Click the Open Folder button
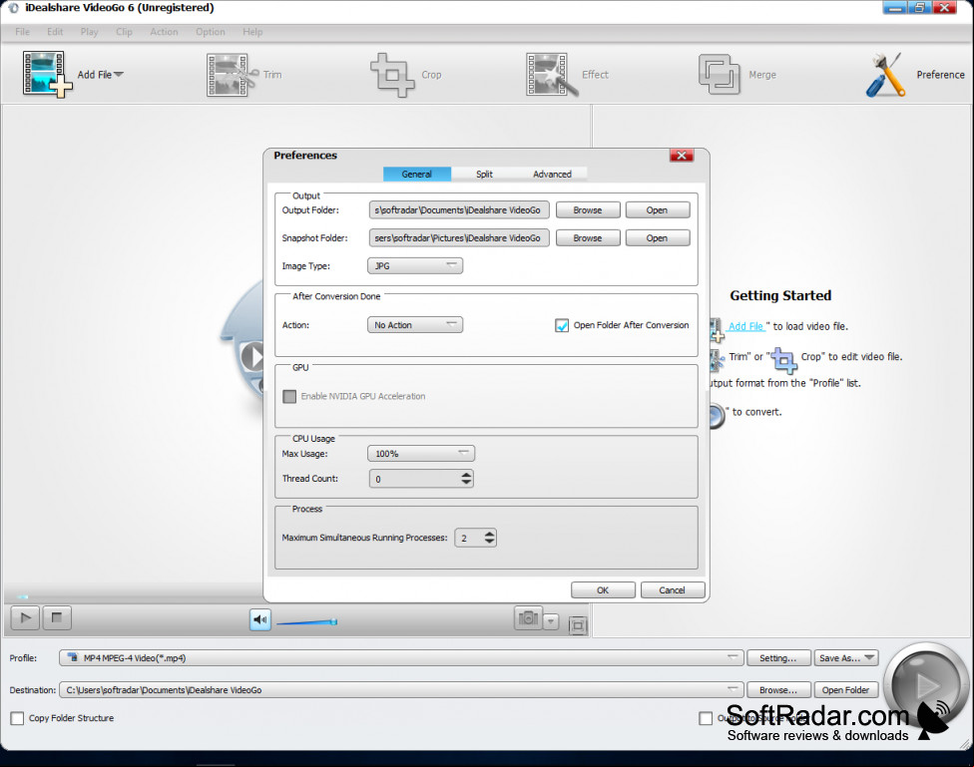The image size is (974, 767). [846, 690]
